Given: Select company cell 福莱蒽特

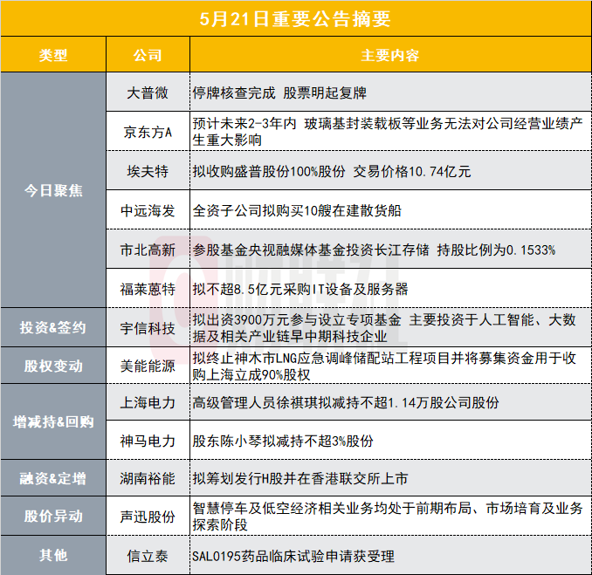Looking at the screenshot, I should coord(148,289).
